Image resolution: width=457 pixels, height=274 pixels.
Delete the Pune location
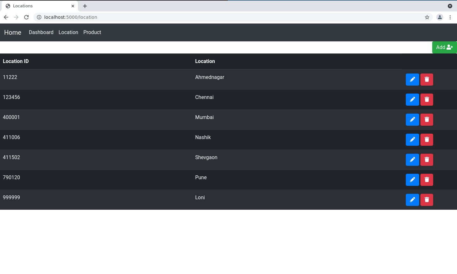tap(426, 179)
